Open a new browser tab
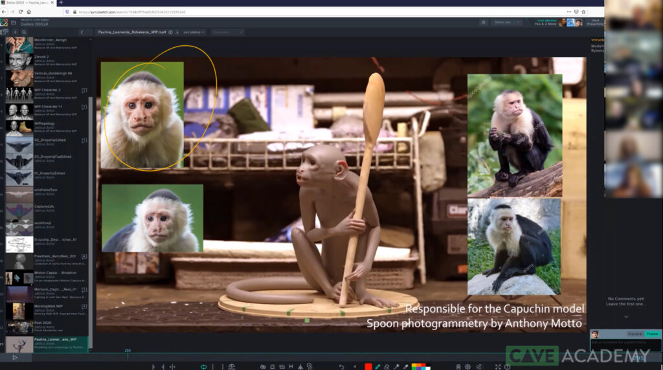Screen dimensions: 663x370 61,3
